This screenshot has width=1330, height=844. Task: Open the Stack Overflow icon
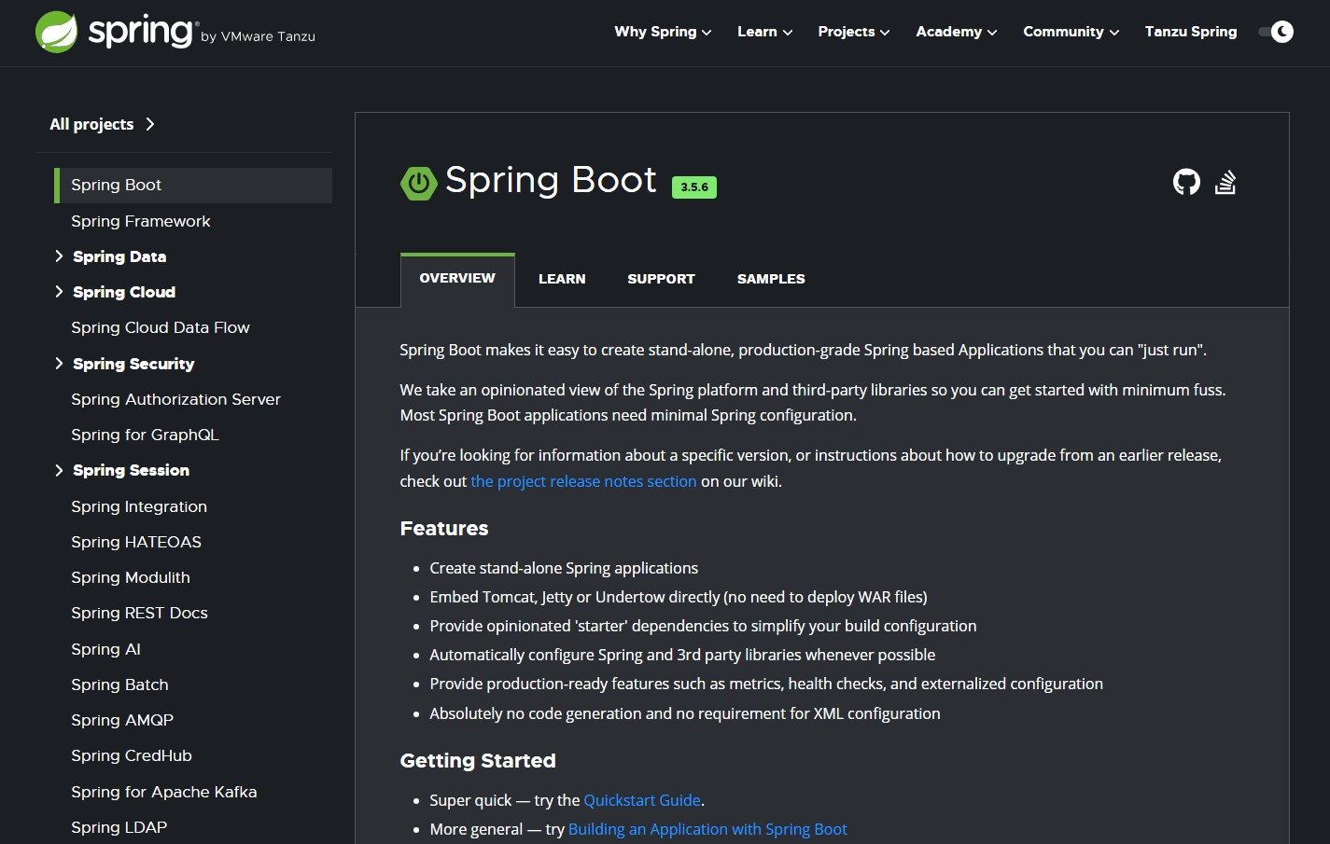tap(1225, 182)
